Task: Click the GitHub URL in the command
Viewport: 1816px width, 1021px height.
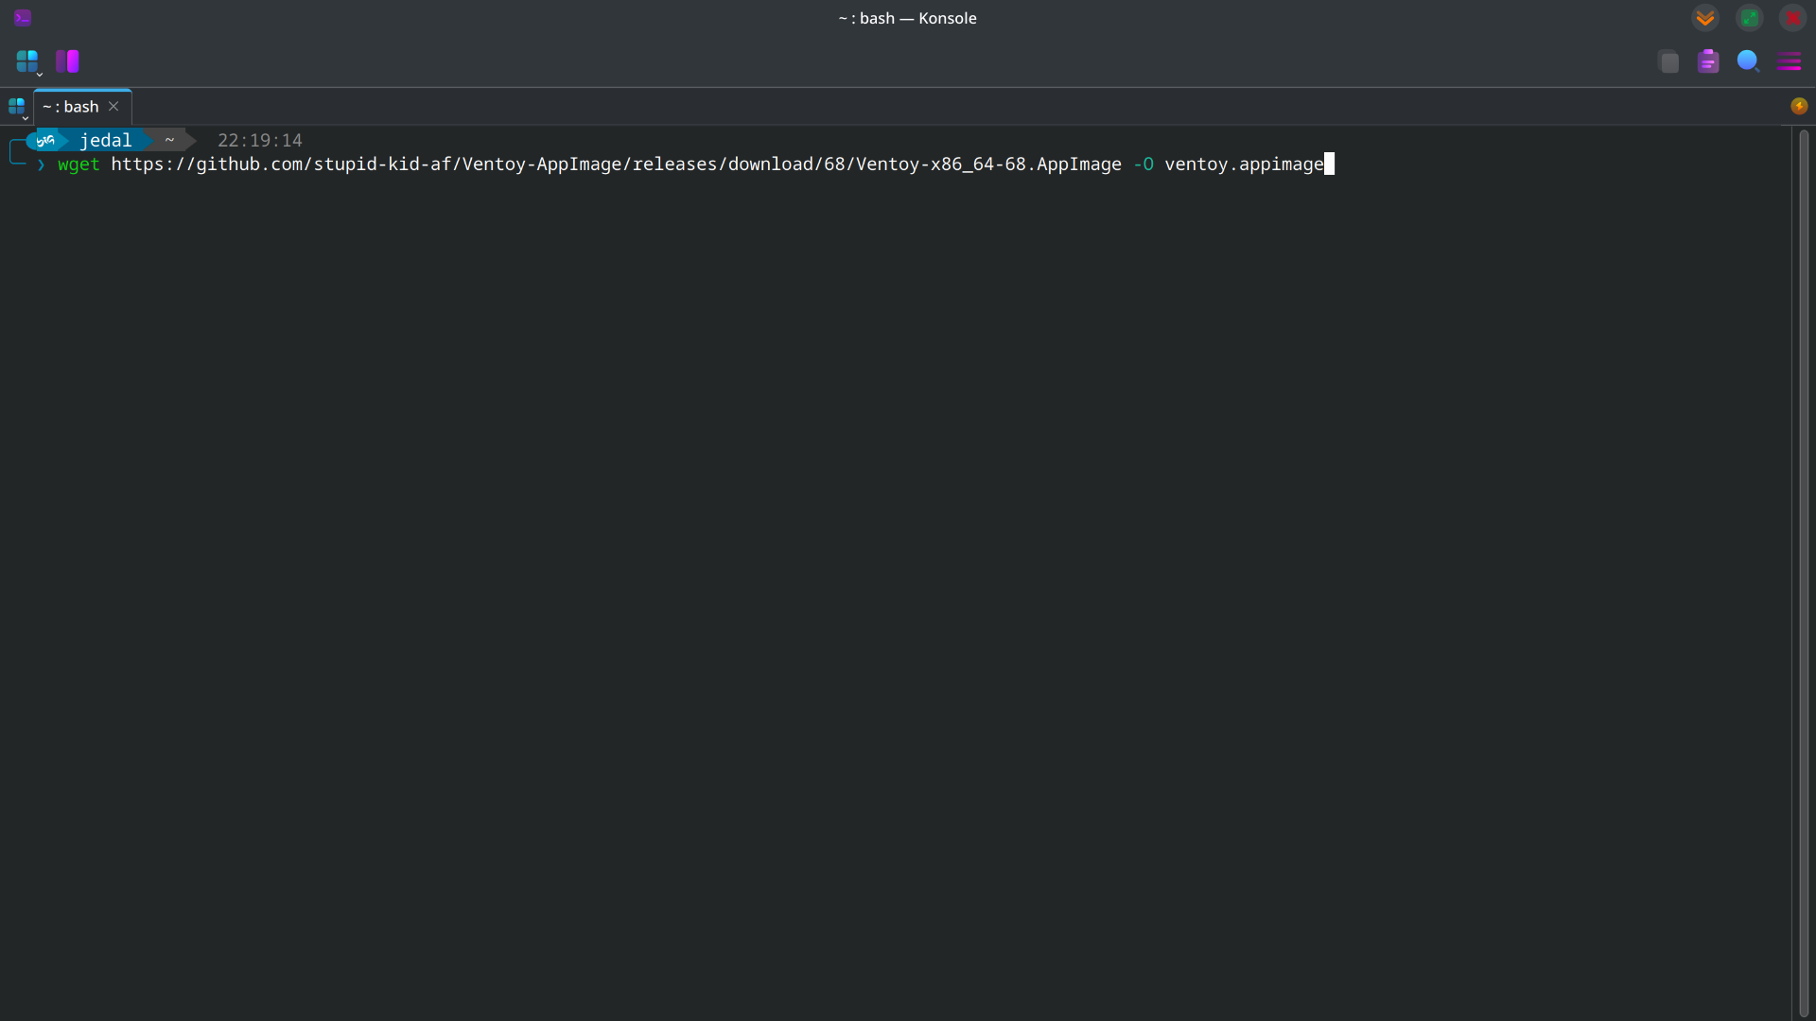Action: 616,164
